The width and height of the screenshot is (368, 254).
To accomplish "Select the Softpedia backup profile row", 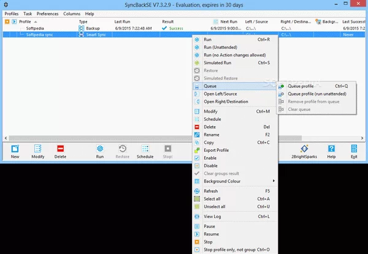I will 35,28.
